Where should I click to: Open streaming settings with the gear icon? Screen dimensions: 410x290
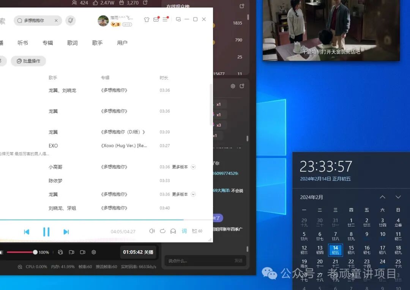(93, 252)
